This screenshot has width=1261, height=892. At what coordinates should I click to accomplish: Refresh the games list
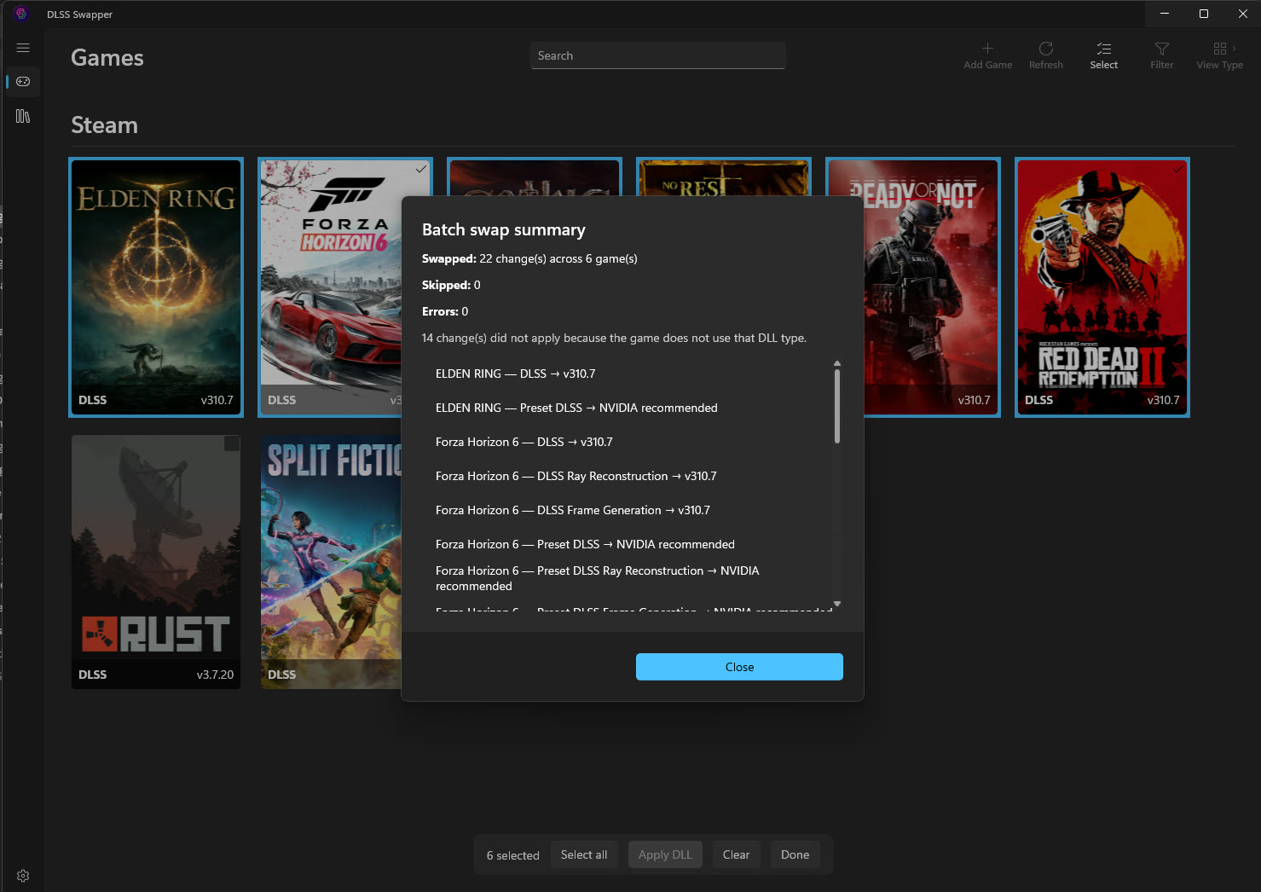(1045, 55)
